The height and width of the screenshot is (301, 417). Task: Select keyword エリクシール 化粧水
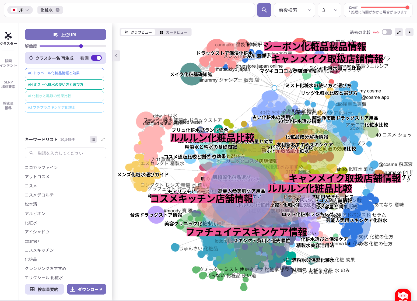pyautogui.click(x=44, y=278)
